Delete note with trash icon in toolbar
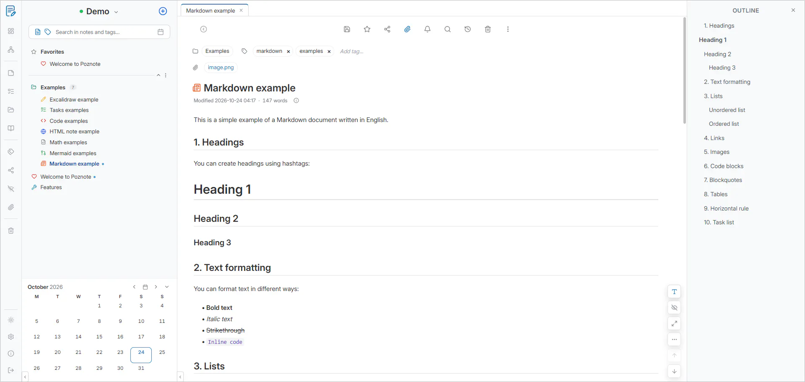The width and height of the screenshot is (805, 382). point(488,29)
